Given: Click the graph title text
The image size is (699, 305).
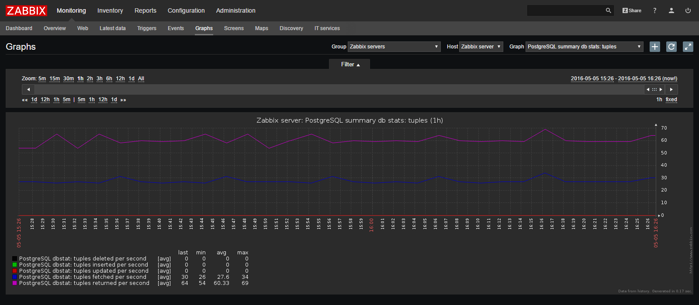Looking at the screenshot, I should (x=349, y=120).
